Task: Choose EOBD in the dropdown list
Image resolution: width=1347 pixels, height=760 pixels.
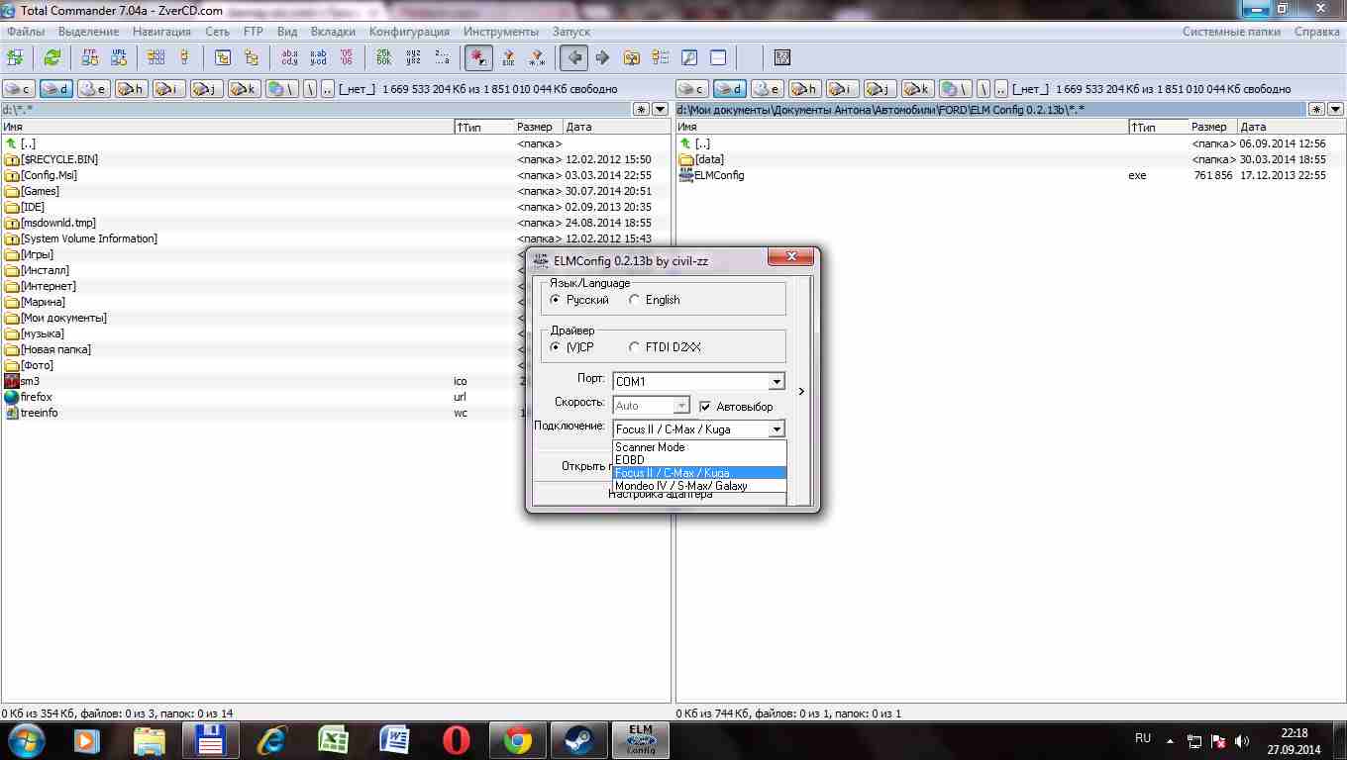Action: point(699,460)
